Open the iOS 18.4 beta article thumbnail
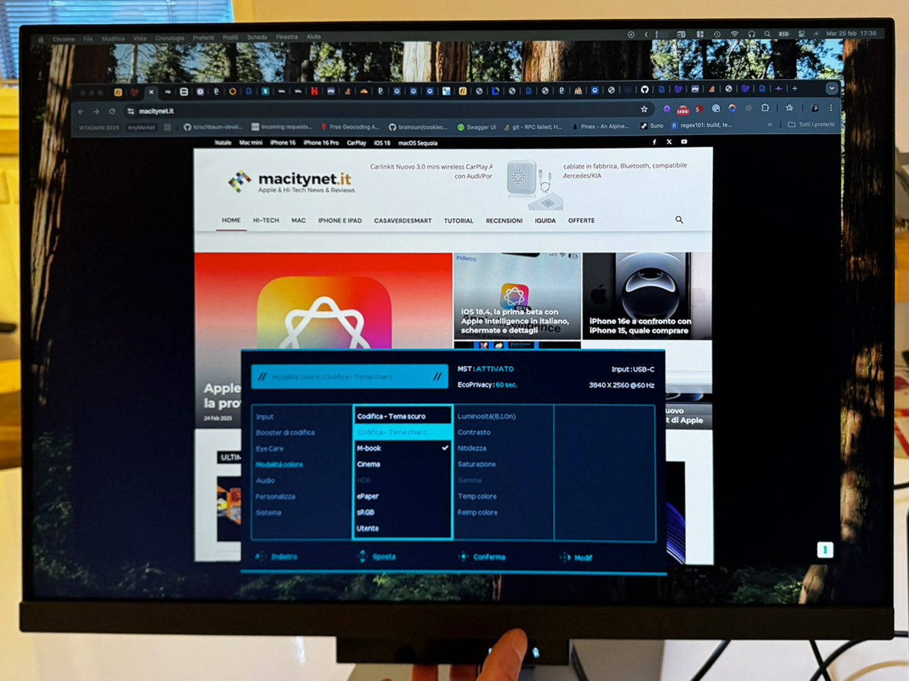This screenshot has width=909, height=681. click(x=517, y=296)
